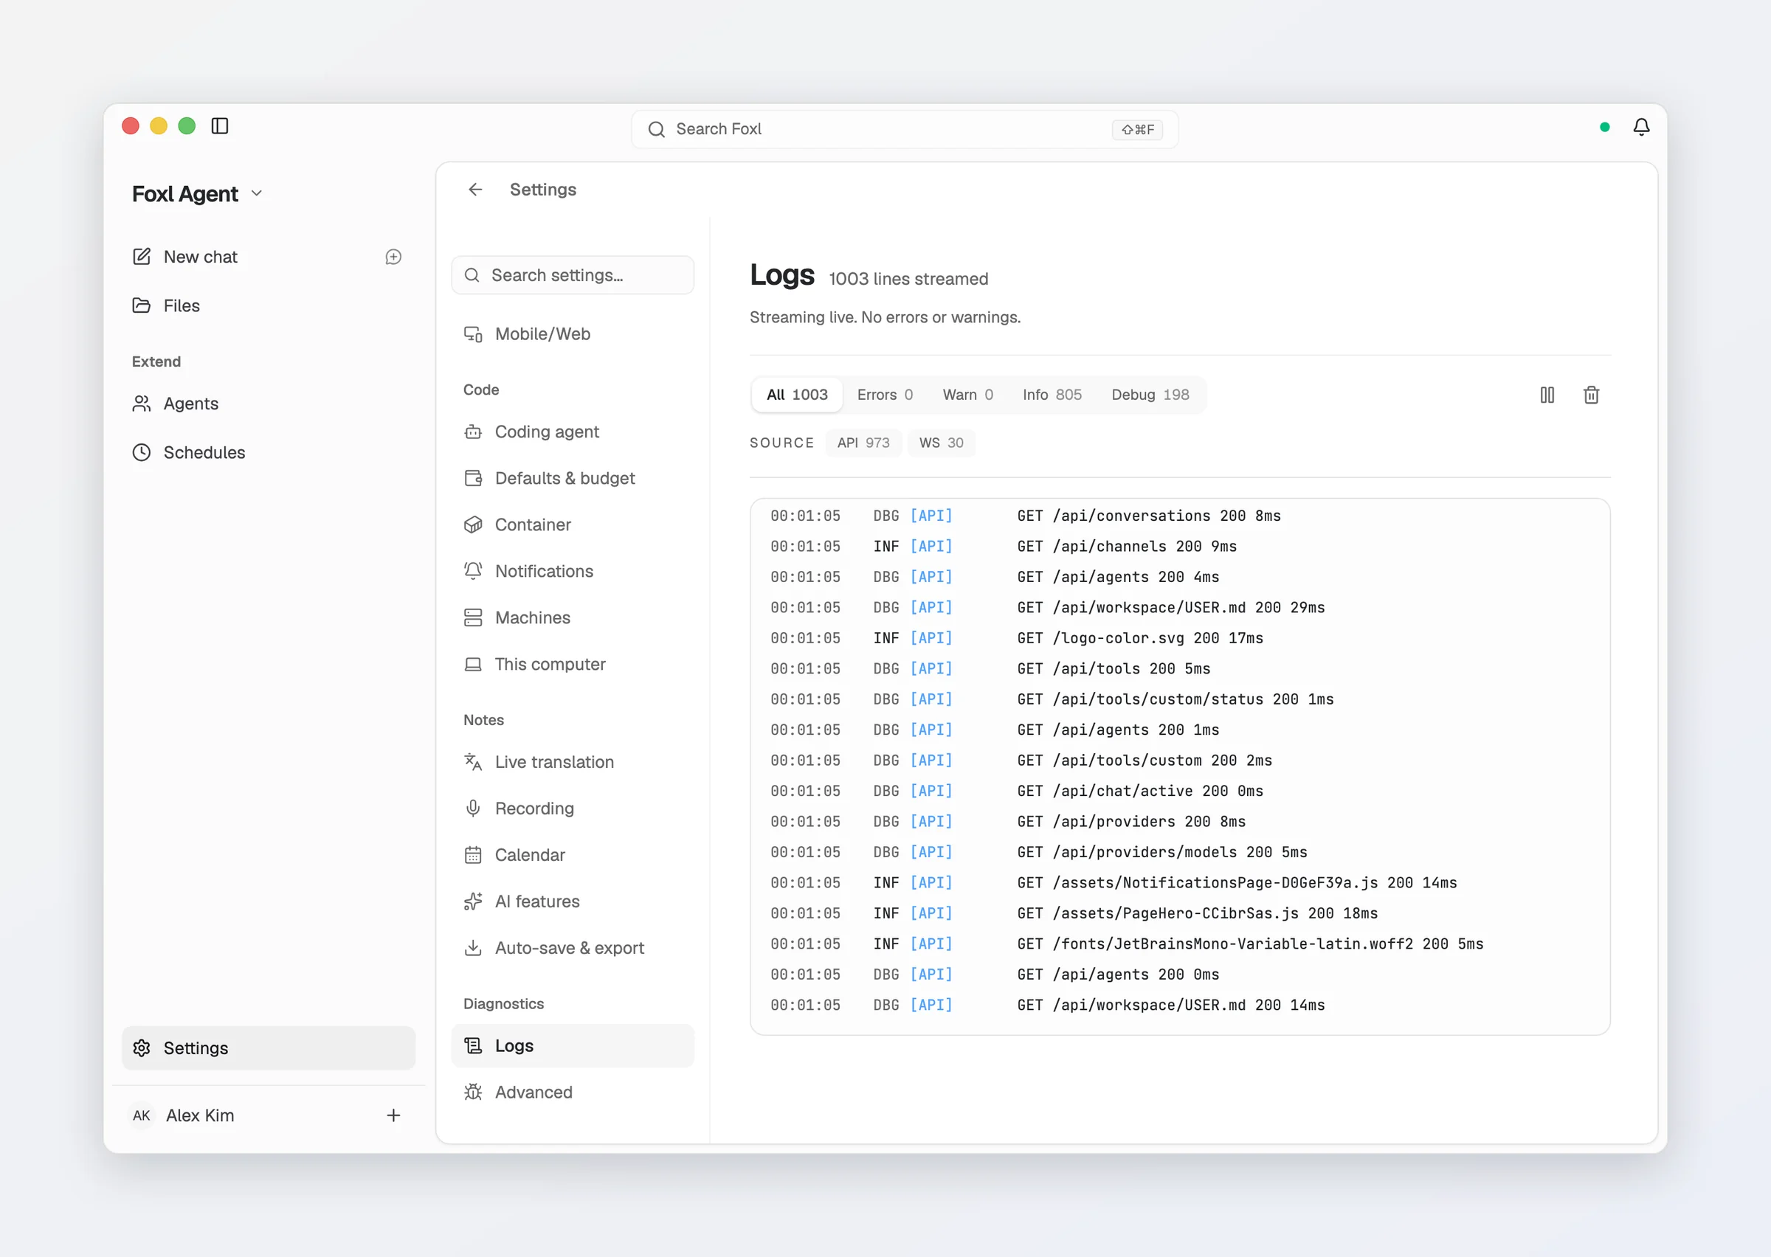This screenshot has width=1771, height=1257.
Task: Expand the Foxl Agent dropdown chevron
Action: pyautogui.click(x=257, y=193)
